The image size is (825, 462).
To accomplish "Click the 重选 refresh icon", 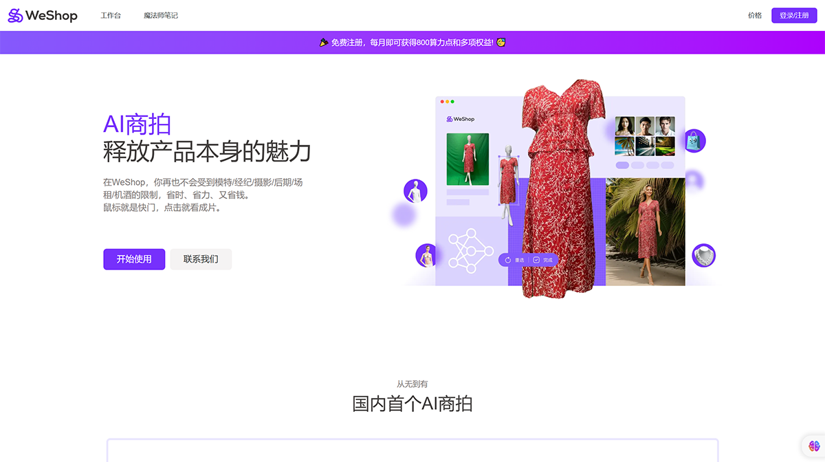I will 509,259.
